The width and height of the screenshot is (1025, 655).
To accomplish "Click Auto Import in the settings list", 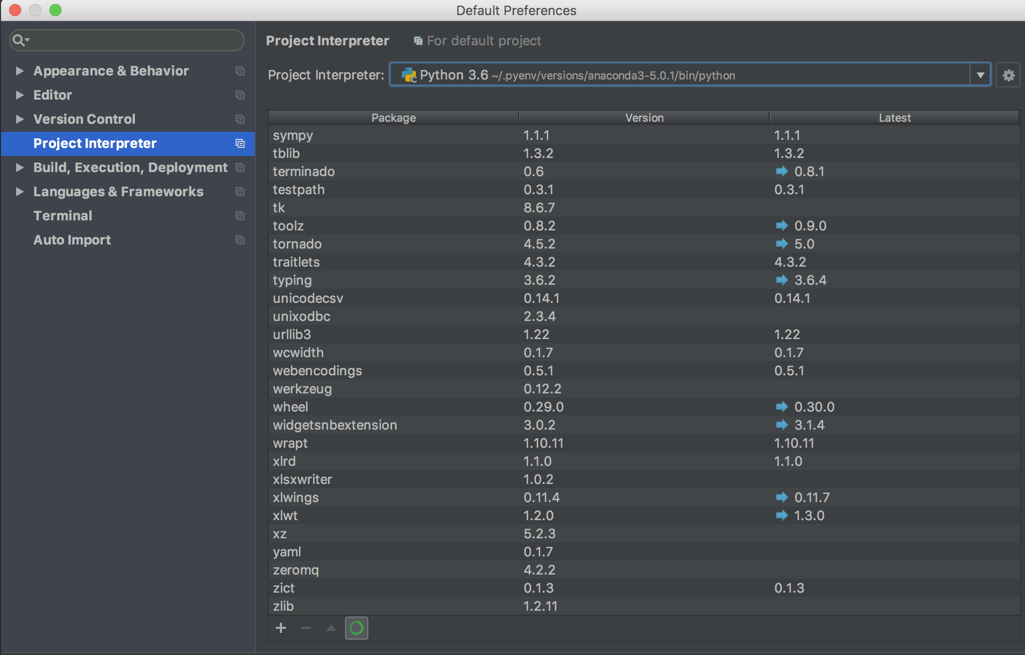I will coord(72,239).
